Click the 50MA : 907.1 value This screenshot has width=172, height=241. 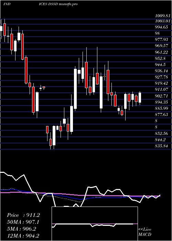[x=23, y=222]
